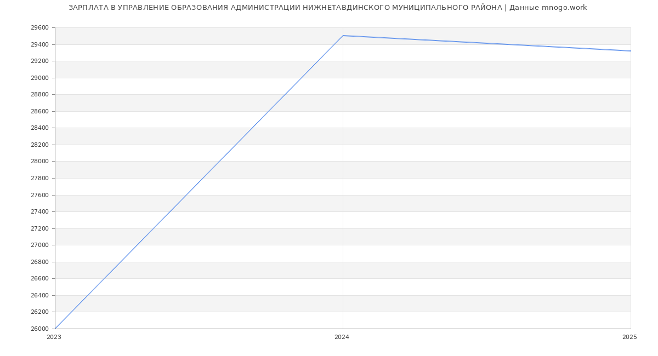Click the 2023 x-axis label
Viewport: 658px width, 356px height.
tap(54, 337)
